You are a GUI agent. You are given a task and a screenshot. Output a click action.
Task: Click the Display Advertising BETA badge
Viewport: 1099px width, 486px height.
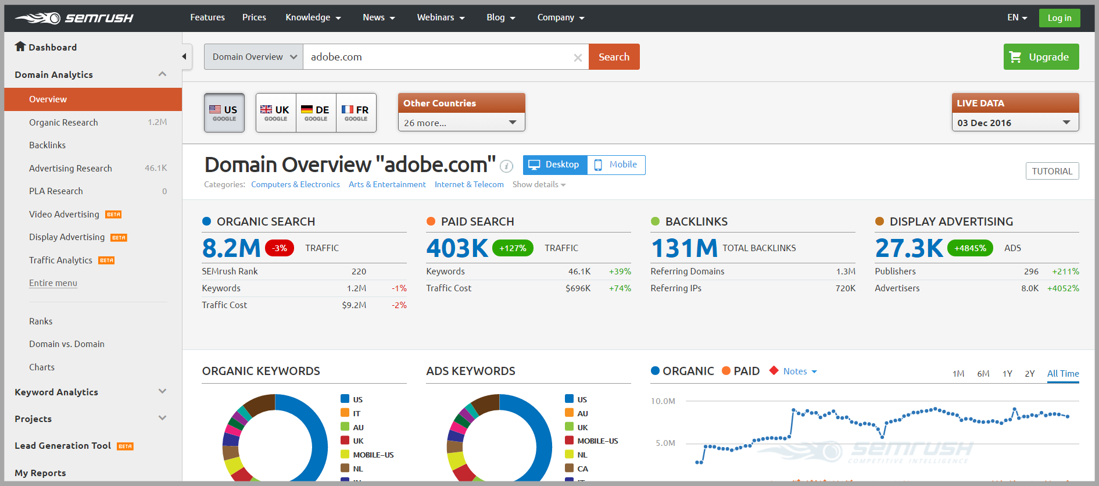[119, 238]
